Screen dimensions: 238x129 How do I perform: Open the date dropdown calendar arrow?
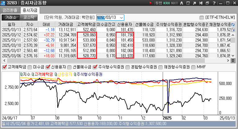pos(121,18)
